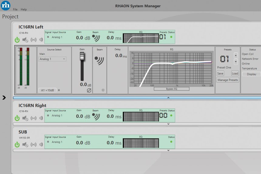The height and width of the screenshot is (174, 261).
Task: Click the left input level meter
Action: 21,66
